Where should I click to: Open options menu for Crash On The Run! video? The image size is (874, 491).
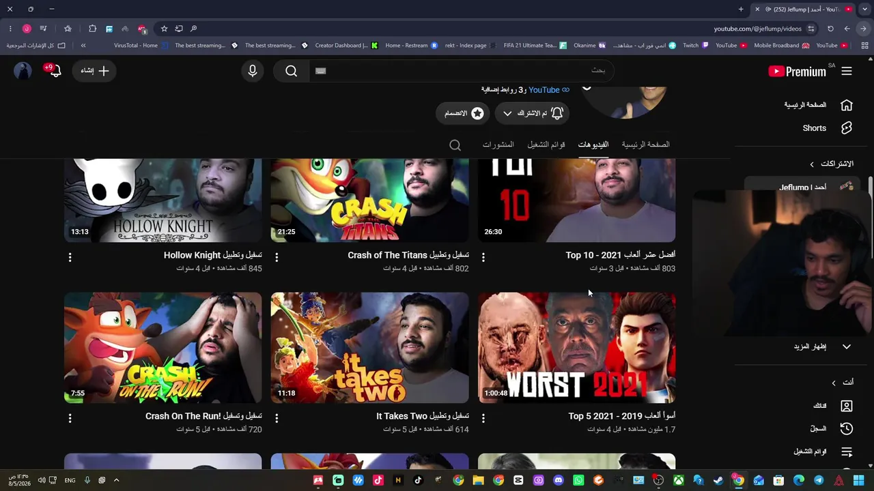click(x=70, y=418)
